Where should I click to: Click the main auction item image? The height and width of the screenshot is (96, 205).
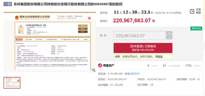tap(50, 42)
